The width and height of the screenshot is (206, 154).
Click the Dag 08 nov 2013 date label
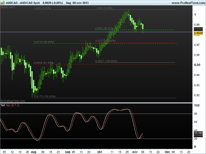click(x=77, y=3)
